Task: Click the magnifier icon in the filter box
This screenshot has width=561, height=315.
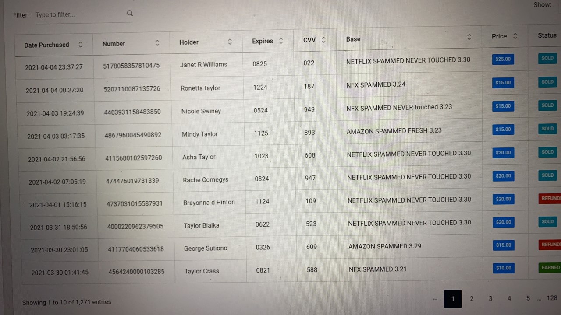Action: pos(130,13)
